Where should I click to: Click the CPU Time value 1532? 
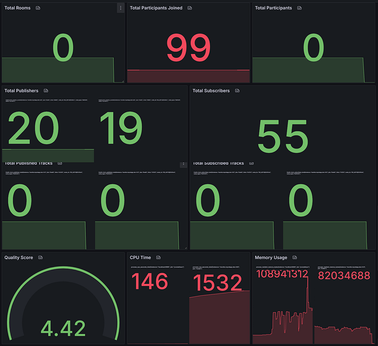pos(218,283)
